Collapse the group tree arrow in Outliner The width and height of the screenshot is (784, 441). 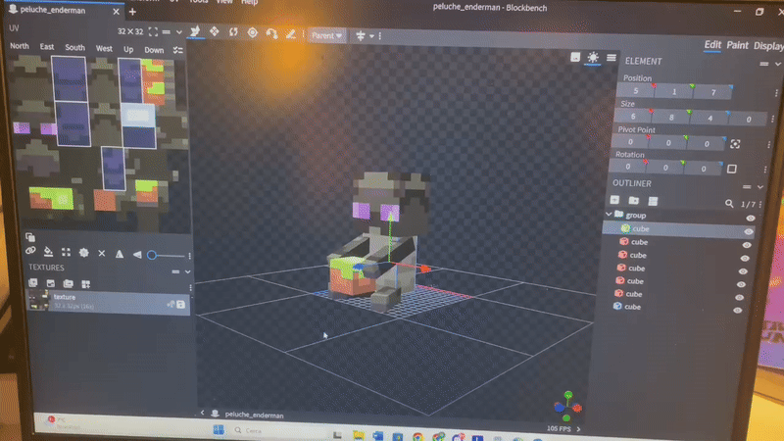coord(609,214)
